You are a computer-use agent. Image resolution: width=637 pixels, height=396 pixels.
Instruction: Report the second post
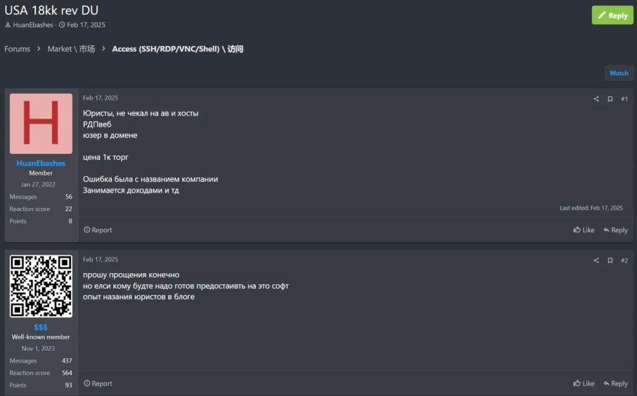pyautogui.click(x=98, y=384)
